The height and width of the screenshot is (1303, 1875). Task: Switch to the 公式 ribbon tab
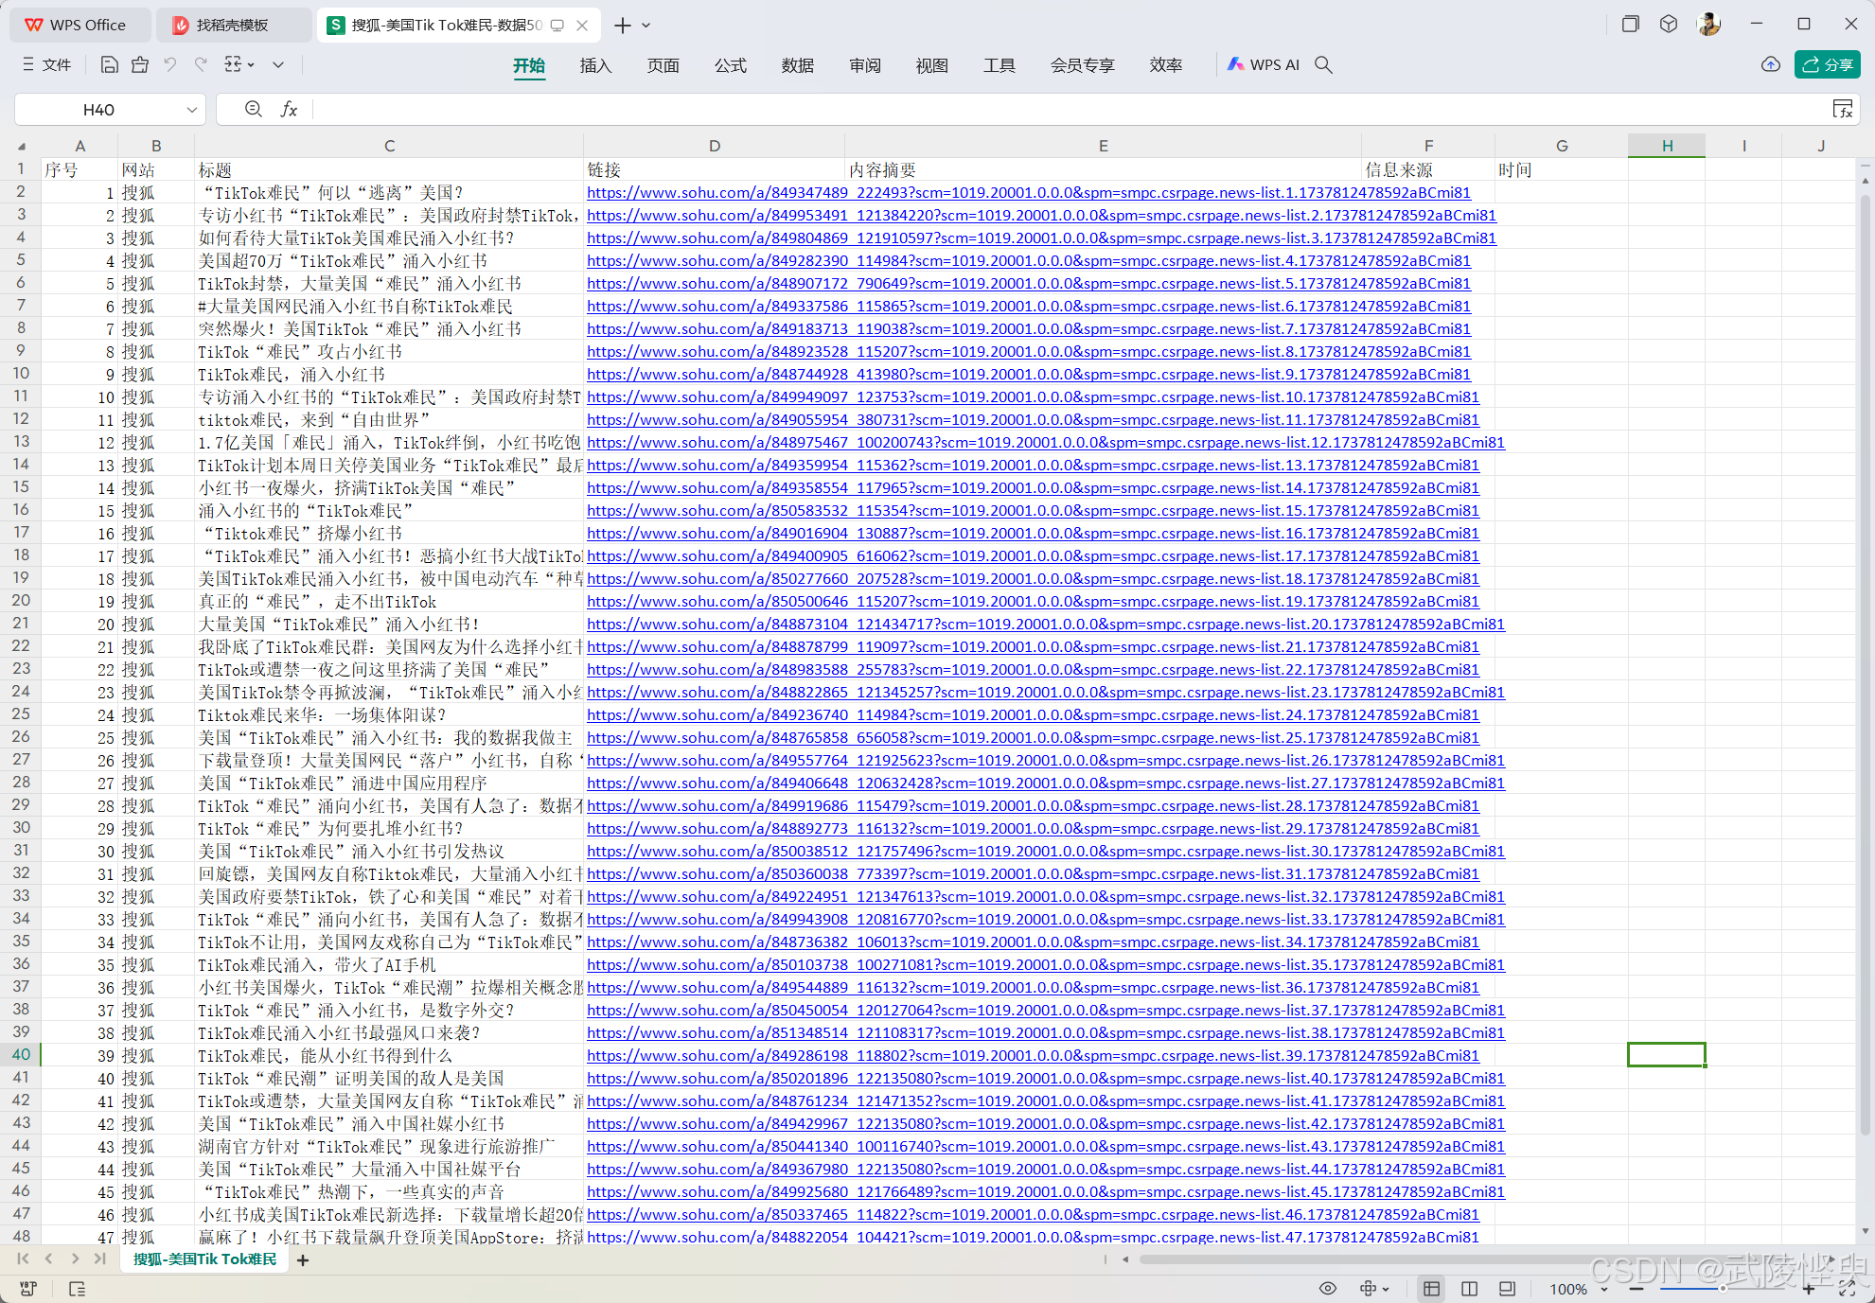click(731, 65)
